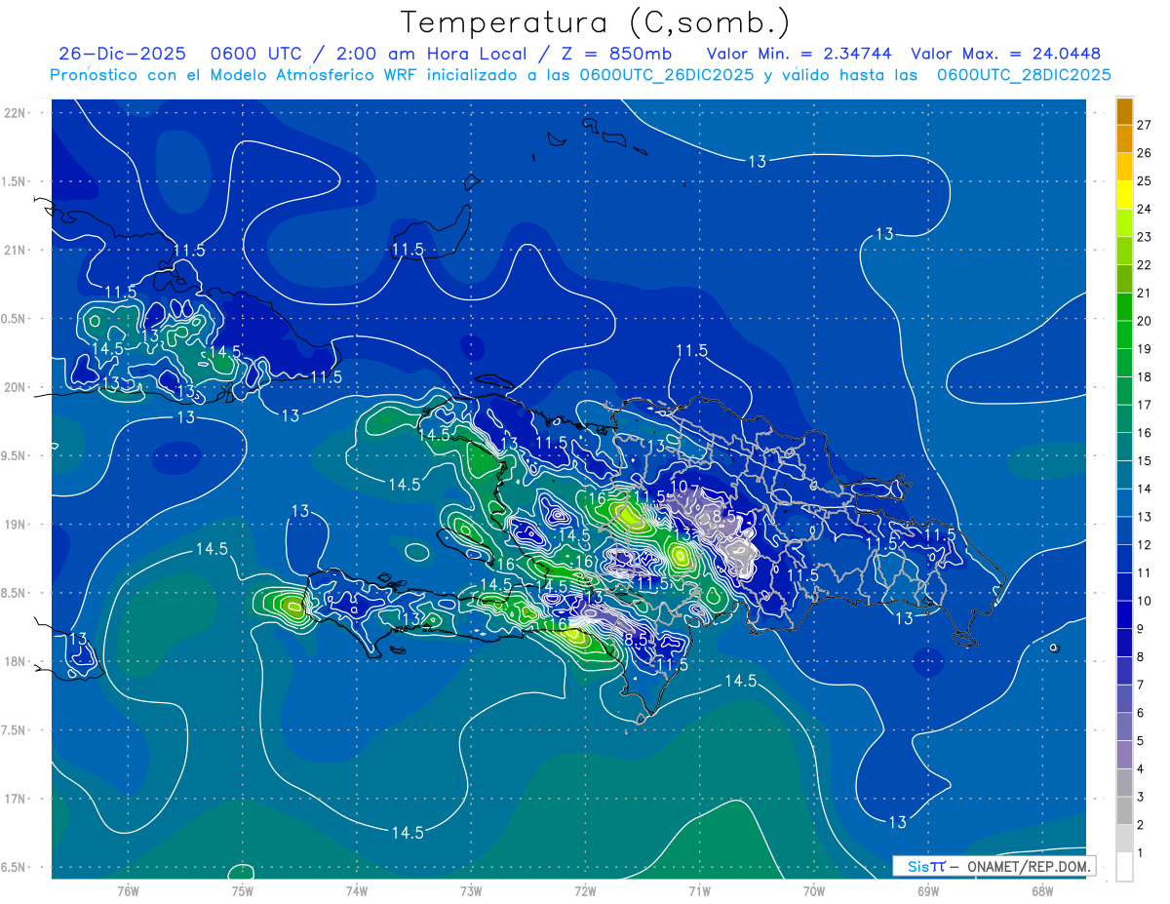Viewport: 1170px width, 904px height.
Task: Click the "69W" longitude axis label
Action: [x=928, y=890]
